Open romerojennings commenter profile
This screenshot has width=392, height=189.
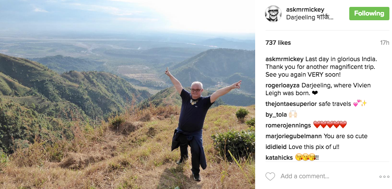(288, 125)
